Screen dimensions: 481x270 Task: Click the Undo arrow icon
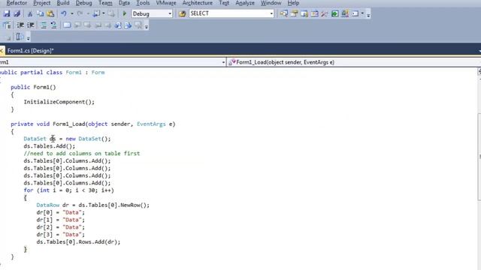(64, 13)
